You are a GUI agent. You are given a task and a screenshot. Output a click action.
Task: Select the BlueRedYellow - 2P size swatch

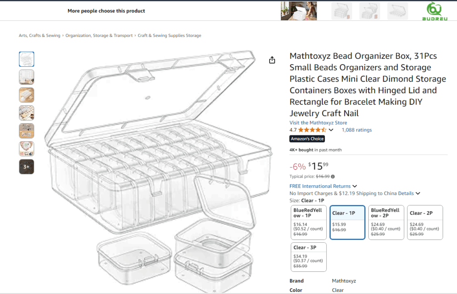386,222
